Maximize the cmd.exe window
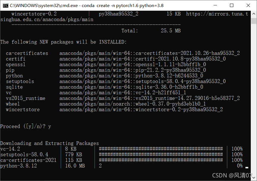257x181 pixels. point(231,5)
